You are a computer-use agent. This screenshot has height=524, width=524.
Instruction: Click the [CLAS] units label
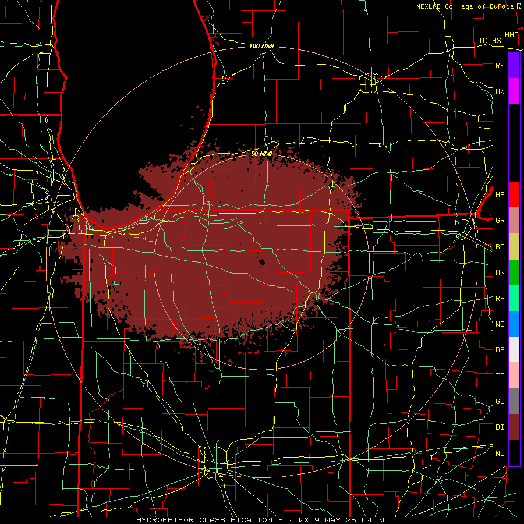[492, 41]
